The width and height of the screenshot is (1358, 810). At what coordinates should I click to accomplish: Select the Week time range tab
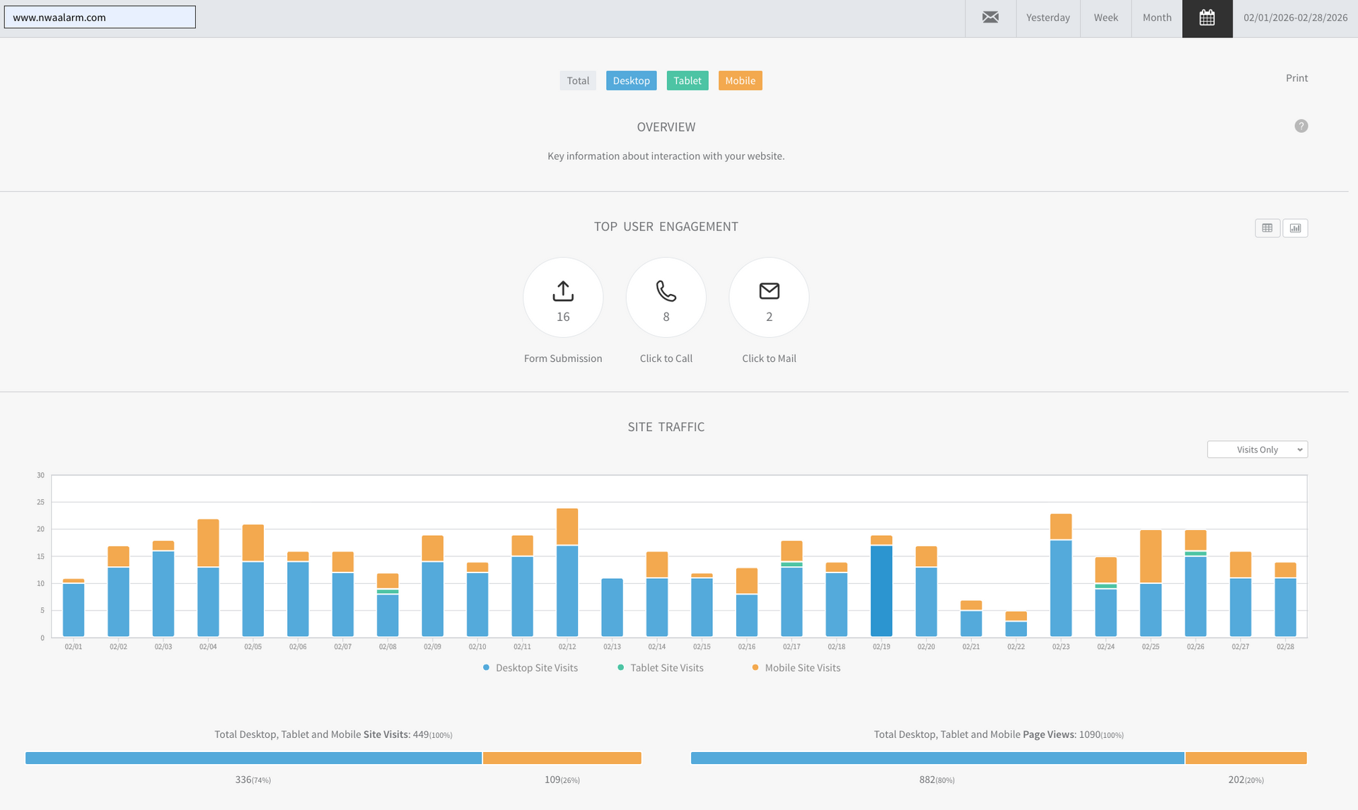pyautogui.click(x=1105, y=18)
